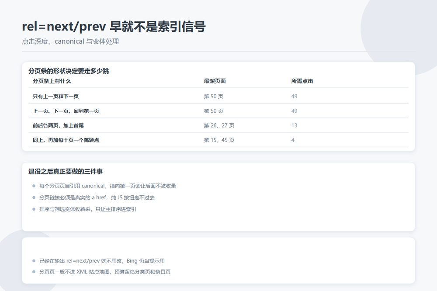
Task: Click heading '退役之后真正要做的三件事'
Action: pyautogui.click(x=66, y=171)
